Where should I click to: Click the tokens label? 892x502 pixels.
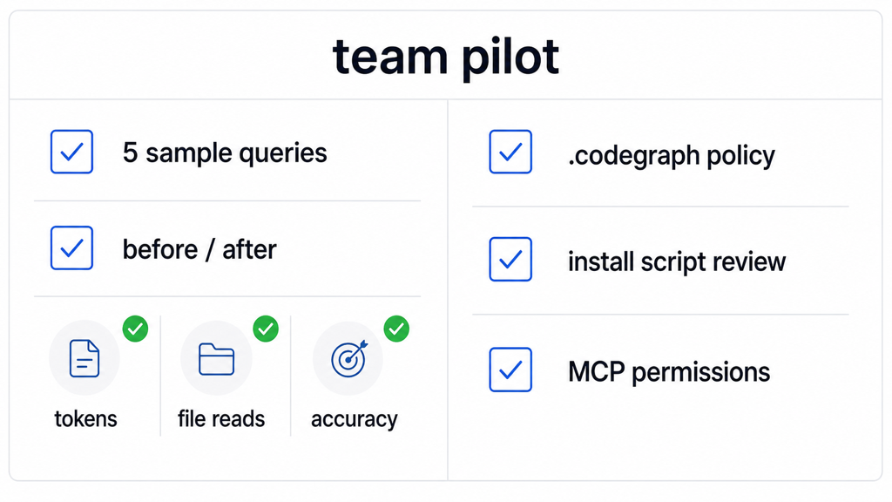click(86, 419)
